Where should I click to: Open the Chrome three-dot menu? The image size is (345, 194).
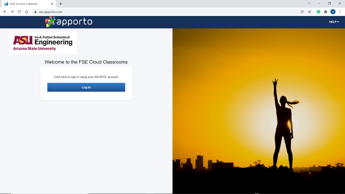tap(340, 12)
